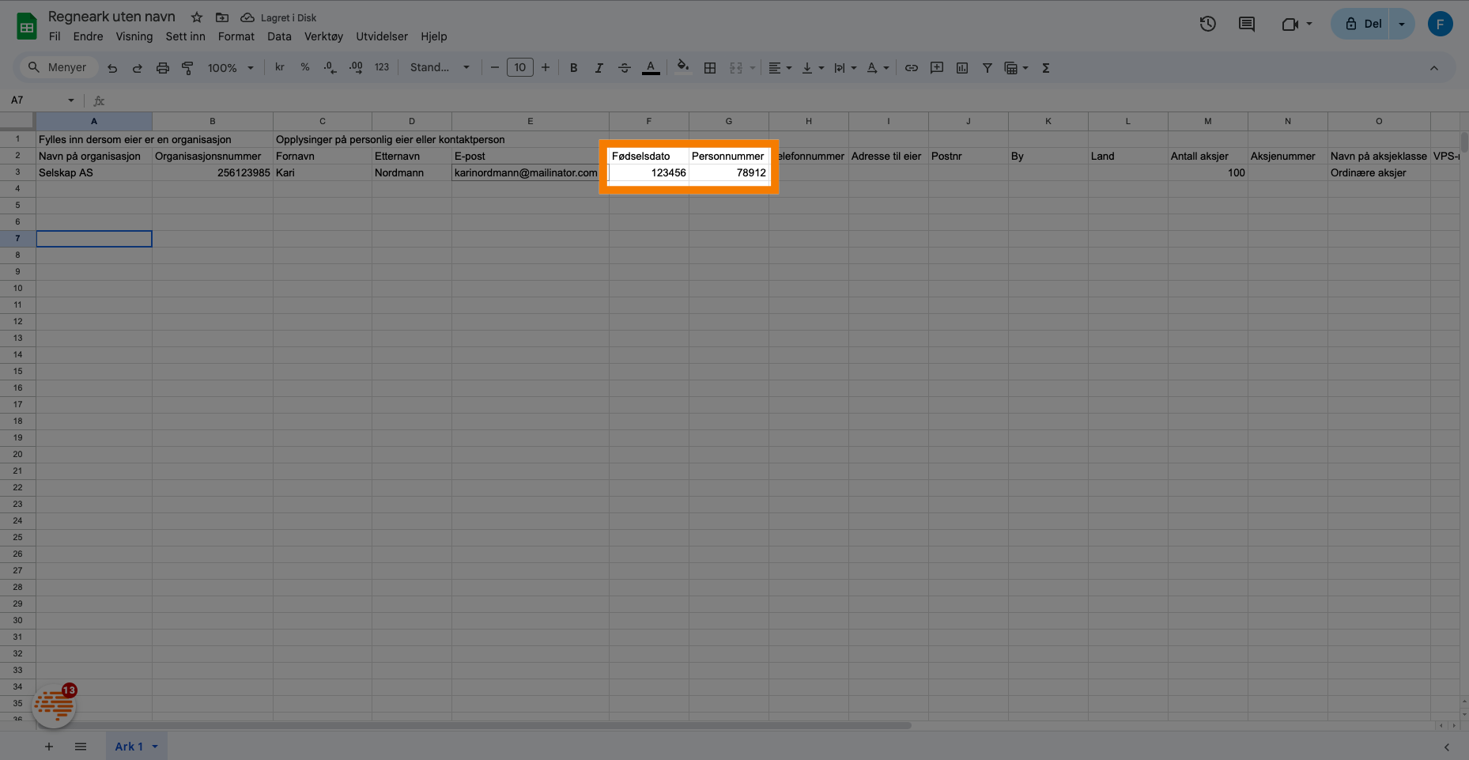Image resolution: width=1469 pixels, height=760 pixels.
Task: Collapse the toolbar with the chevron
Action: click(1434, 68)
